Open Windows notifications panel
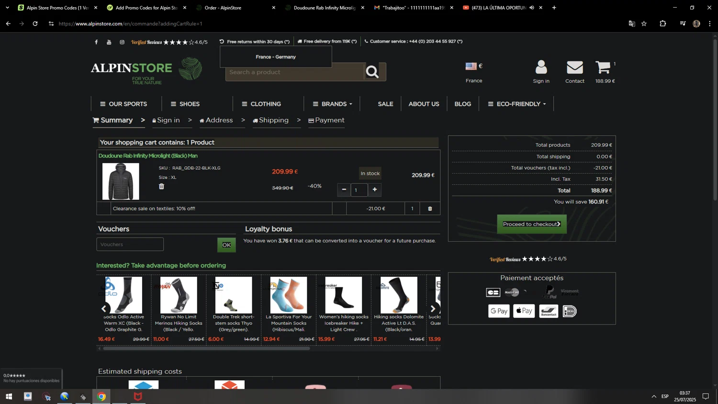The height and width of the screenshot is (404, 718). 706,396
